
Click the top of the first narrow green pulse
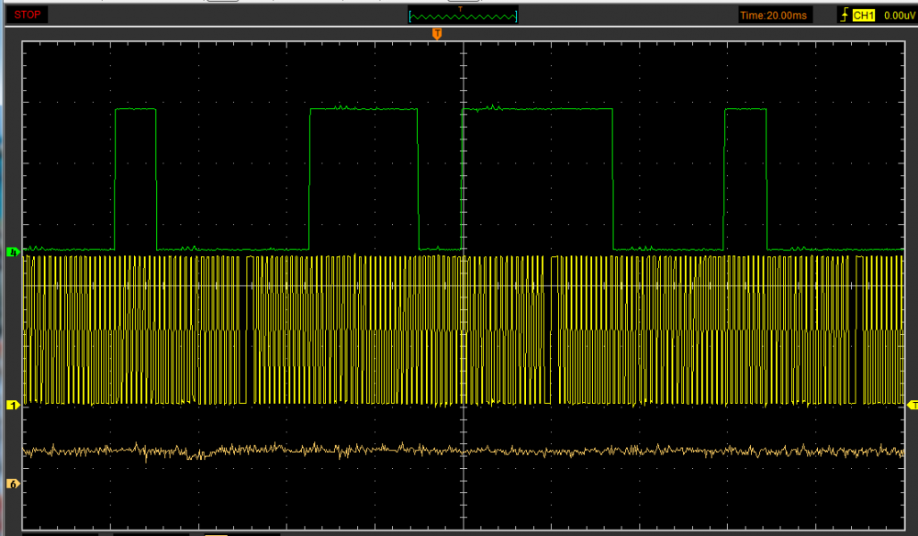(x=136, y=109)
